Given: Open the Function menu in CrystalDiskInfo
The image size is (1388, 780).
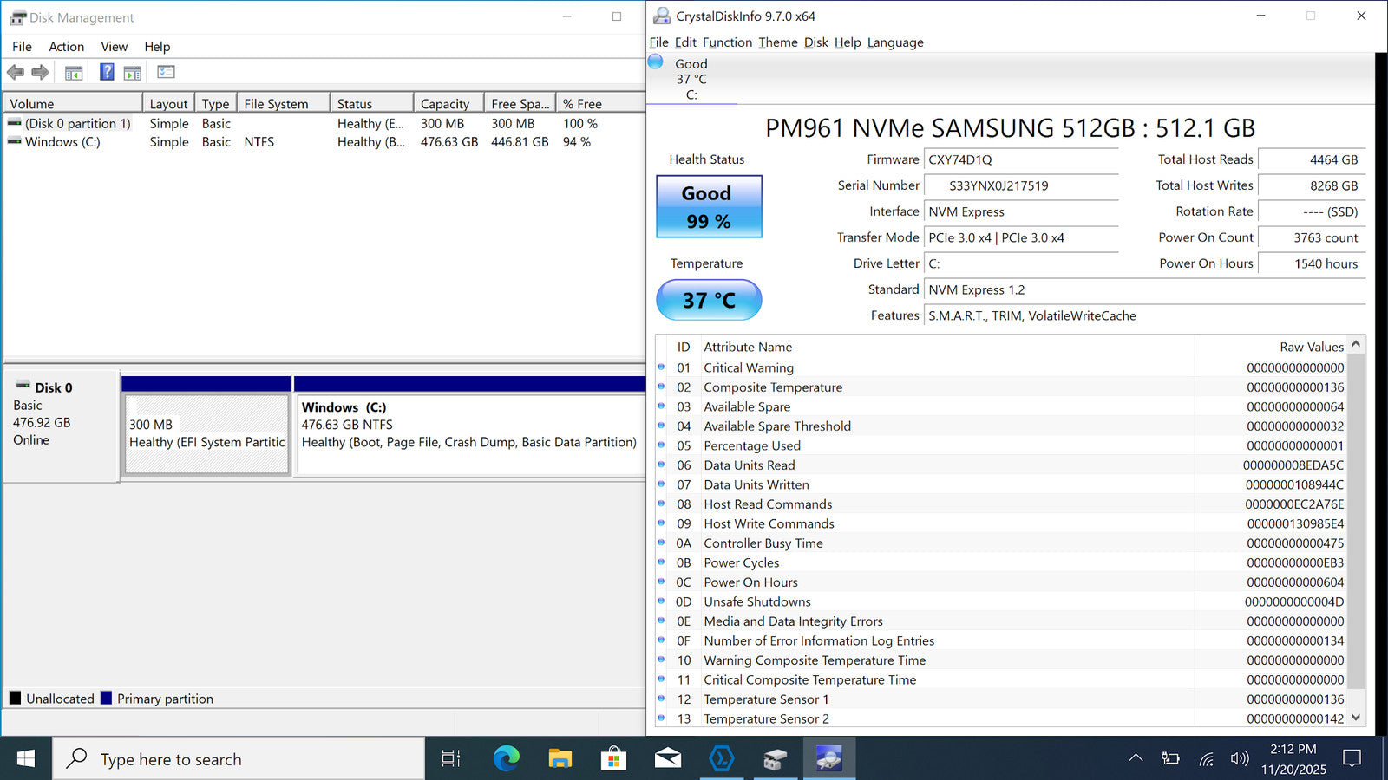Looking at the screenshot, I should click(x=727, y=42).
